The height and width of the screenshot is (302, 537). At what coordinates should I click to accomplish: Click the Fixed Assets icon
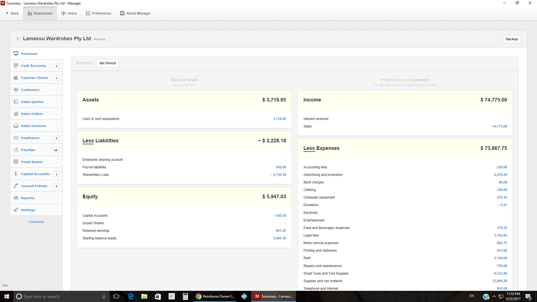tap(16, 162)
